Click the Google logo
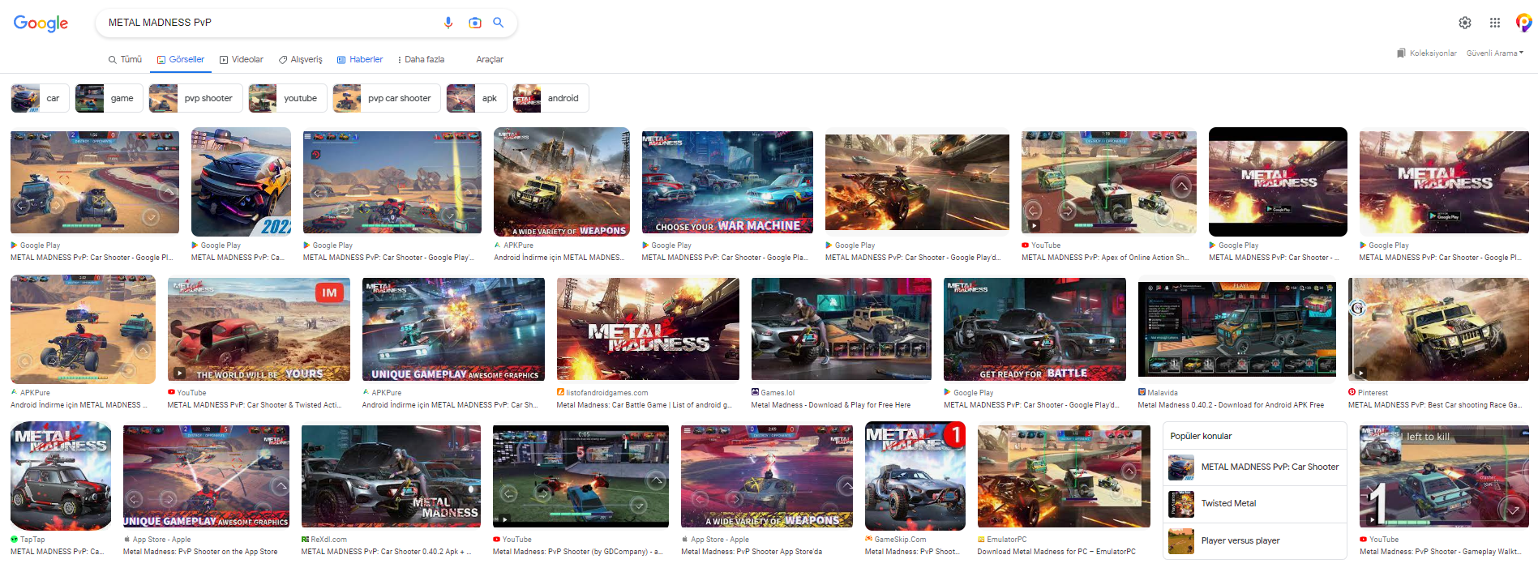 click(x=41, y=23)
